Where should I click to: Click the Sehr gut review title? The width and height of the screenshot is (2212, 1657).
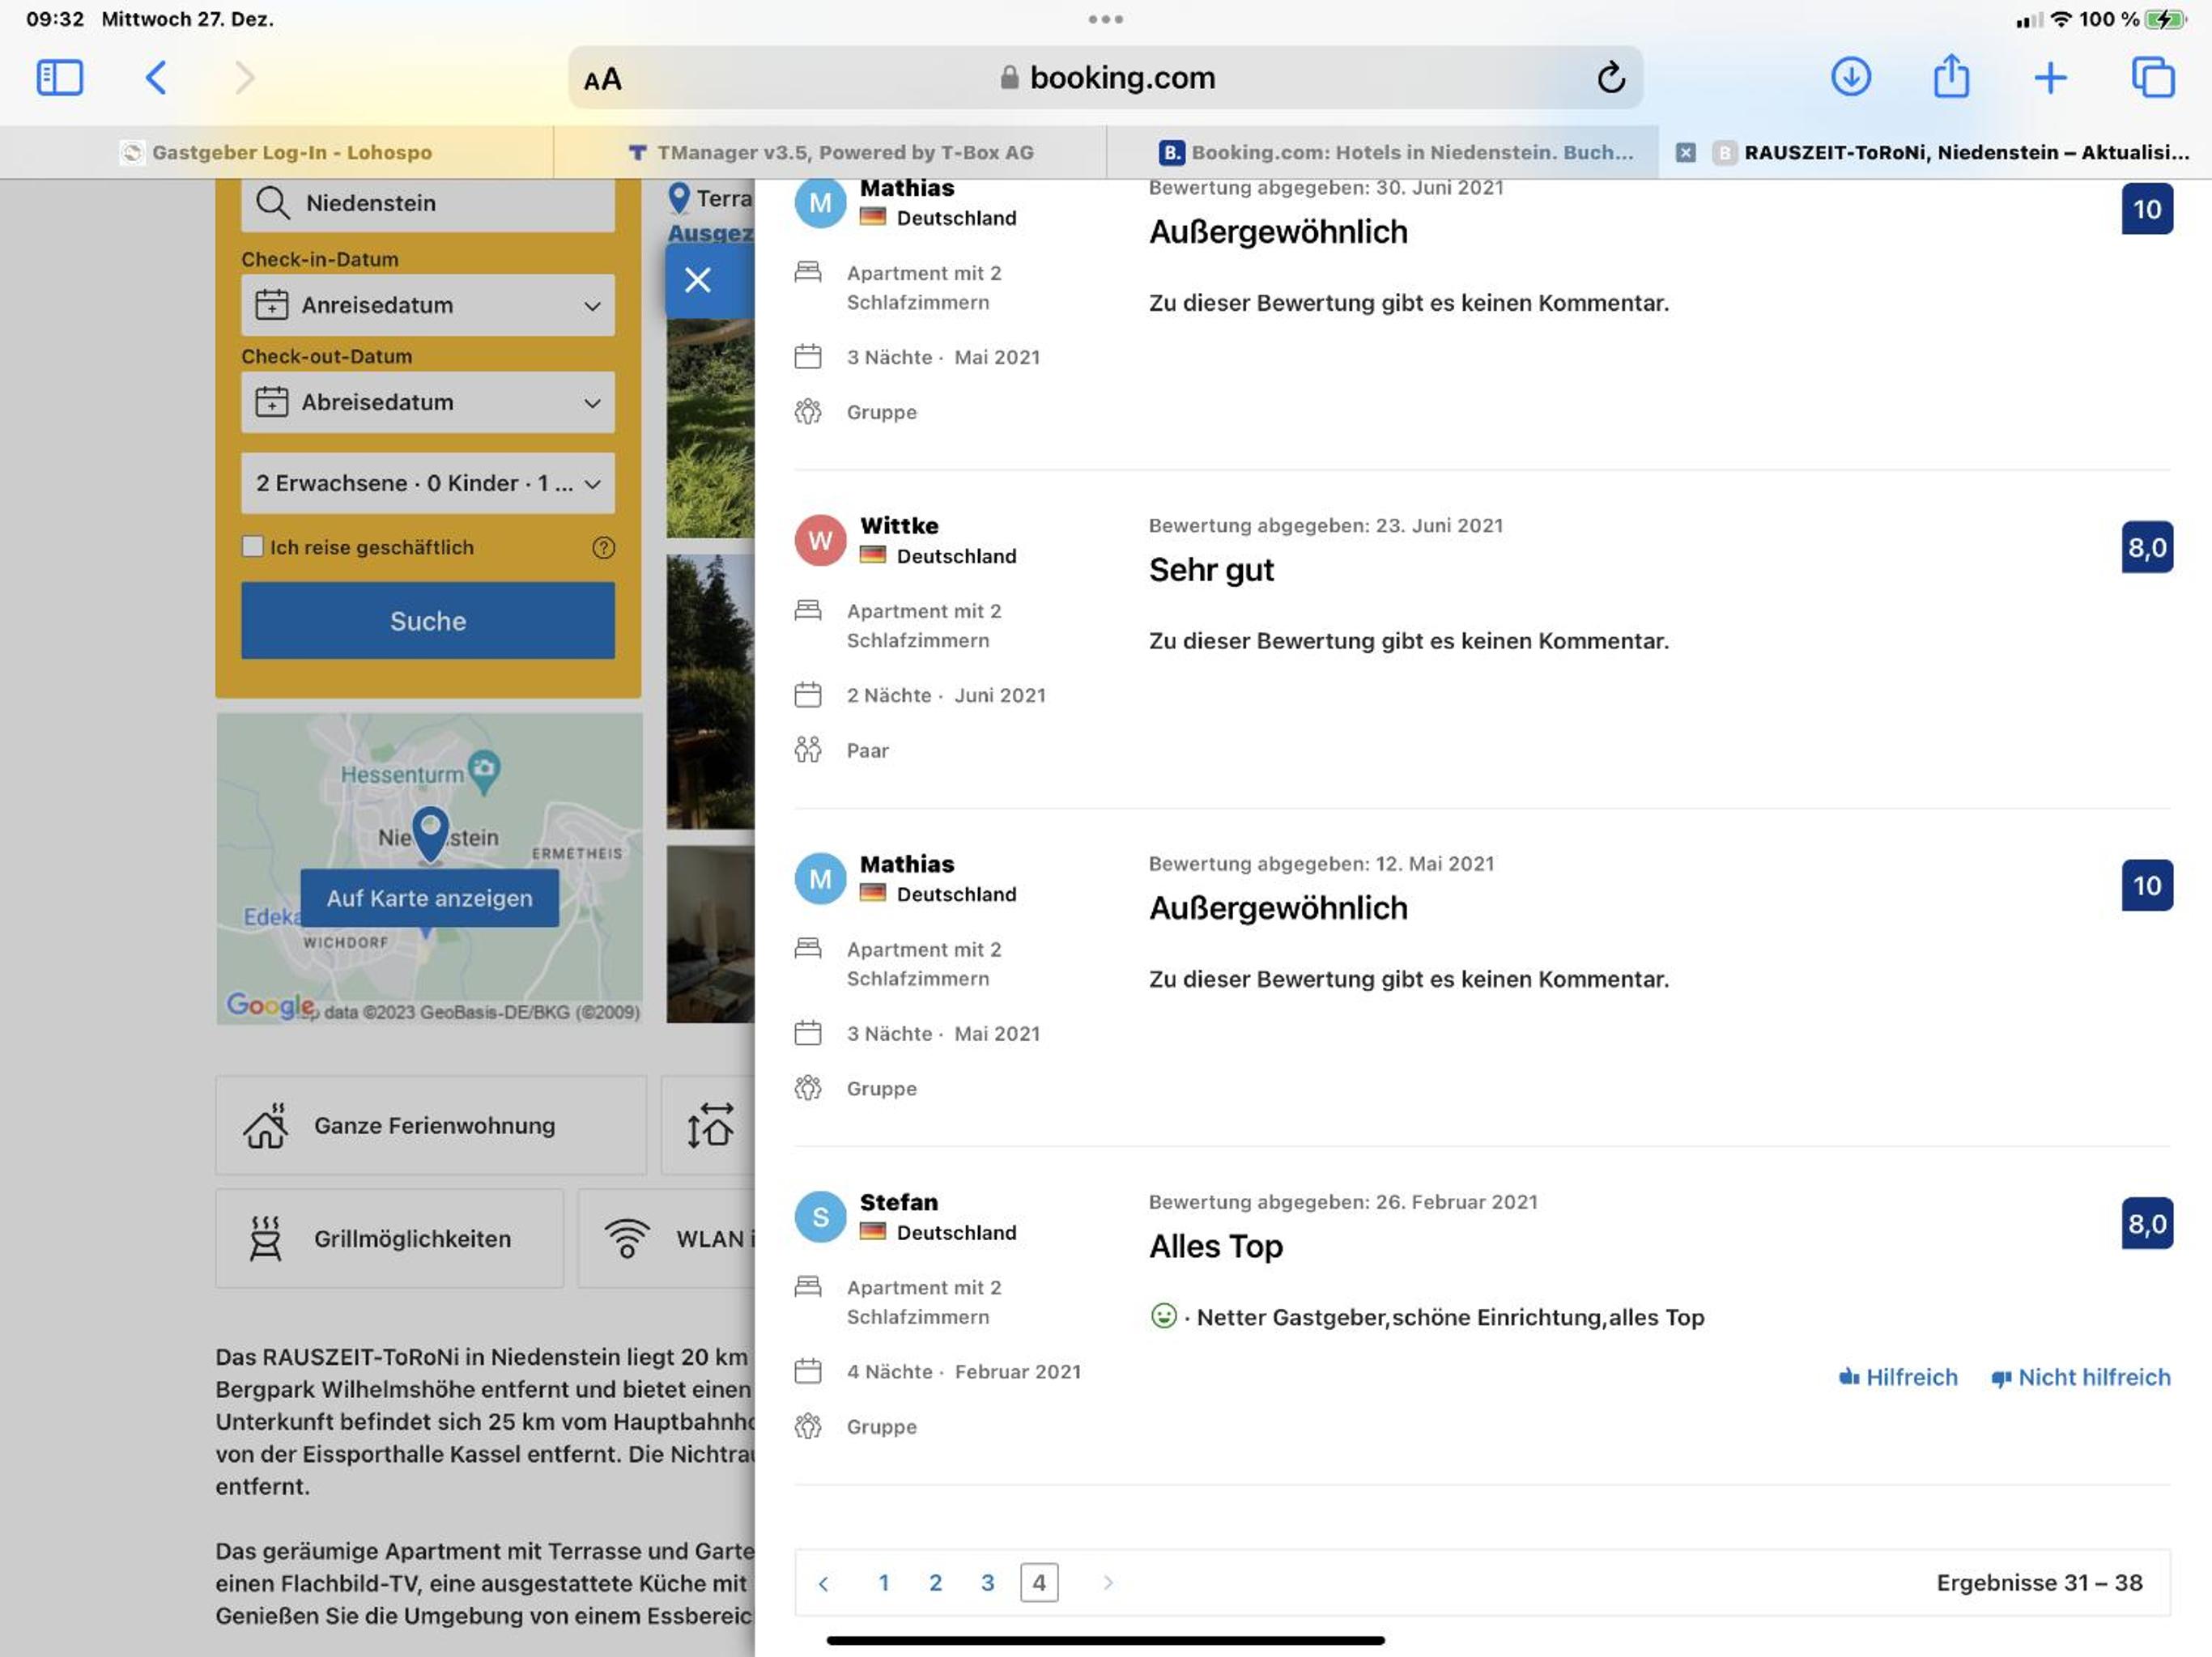(1211, 570)
